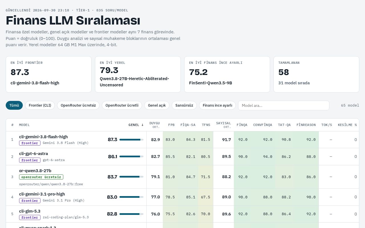Click the frontier tag under cli-glm-5.3
The height and width of the screenshot is (228, 365).
[x=30, y=217]
